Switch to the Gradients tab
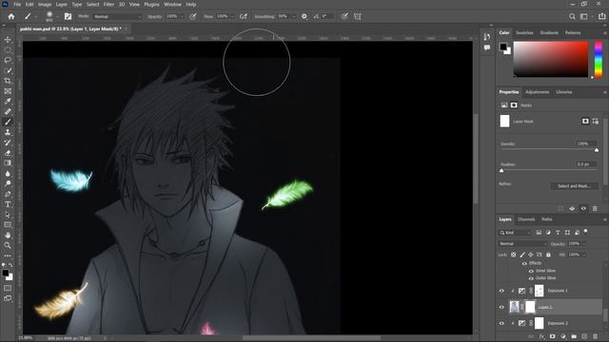This screenshot has height=342, width=609. [x=549, y=33]
